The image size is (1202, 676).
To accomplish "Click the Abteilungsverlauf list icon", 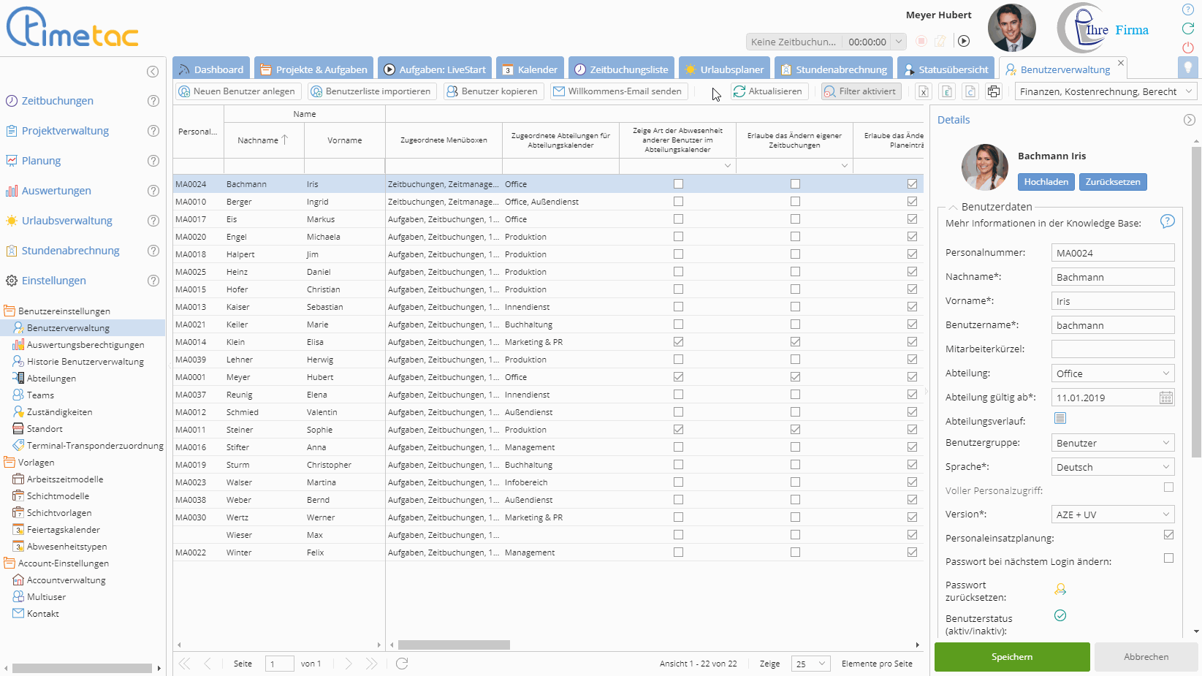I will pos(1060,418).
